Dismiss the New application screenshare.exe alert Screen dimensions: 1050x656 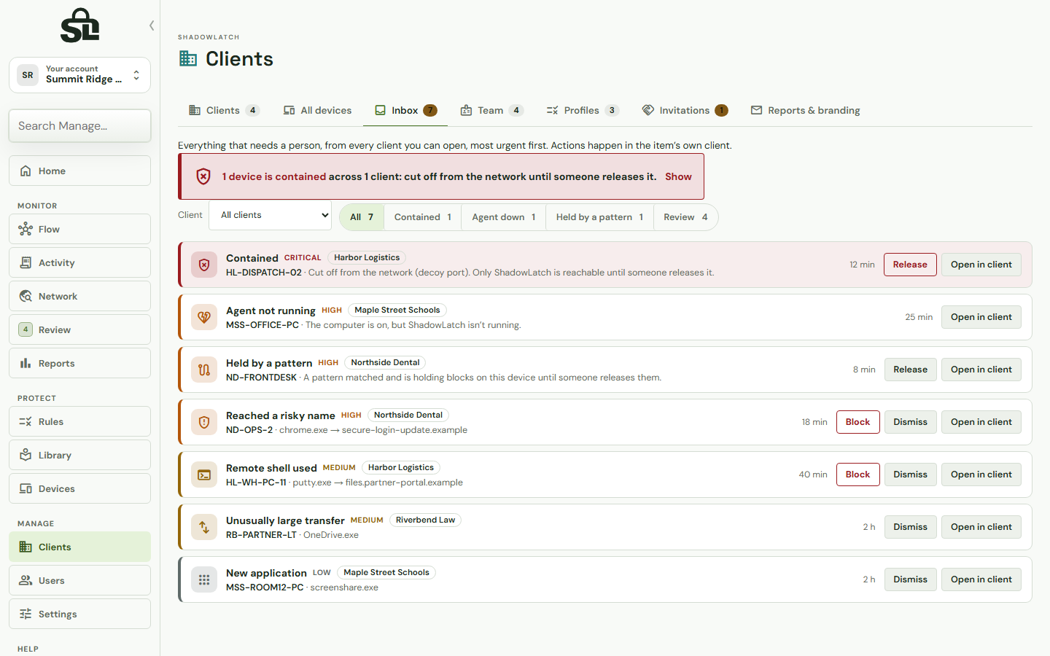(910, 579)
